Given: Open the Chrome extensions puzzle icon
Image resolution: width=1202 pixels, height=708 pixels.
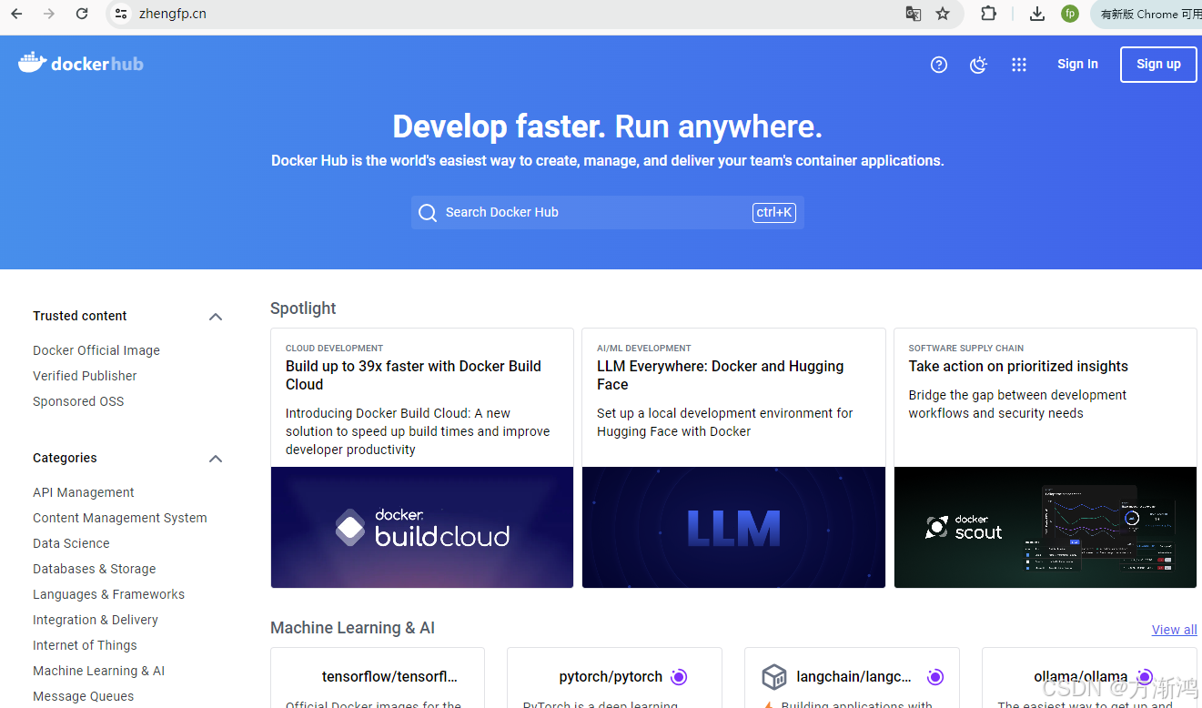Looking at the screenshot, I should (x=988, y=14).
